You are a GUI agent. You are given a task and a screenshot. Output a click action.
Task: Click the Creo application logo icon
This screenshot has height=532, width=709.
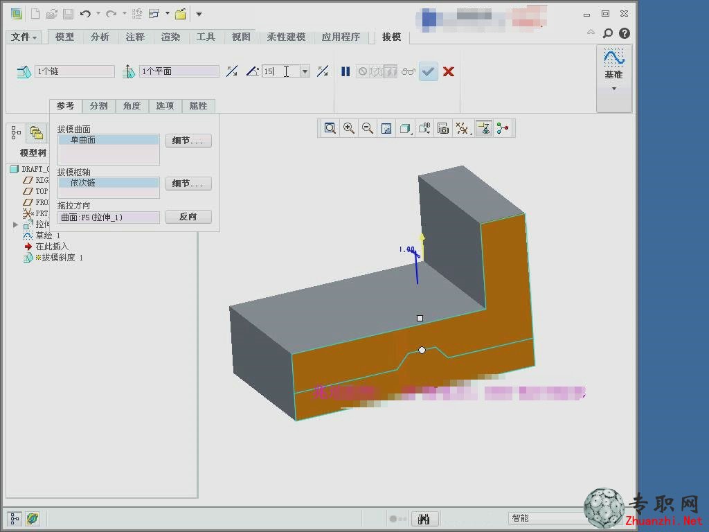pos(17,14)
